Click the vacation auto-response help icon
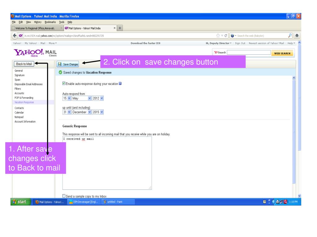The height and width of the screenshot is (237, 317). tap(120, 83)
